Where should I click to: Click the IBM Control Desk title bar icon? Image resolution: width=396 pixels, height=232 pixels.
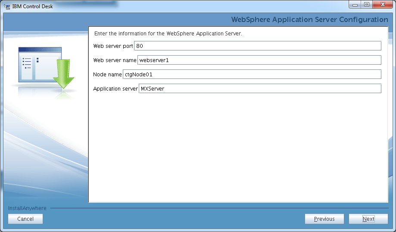click(7, 6)
